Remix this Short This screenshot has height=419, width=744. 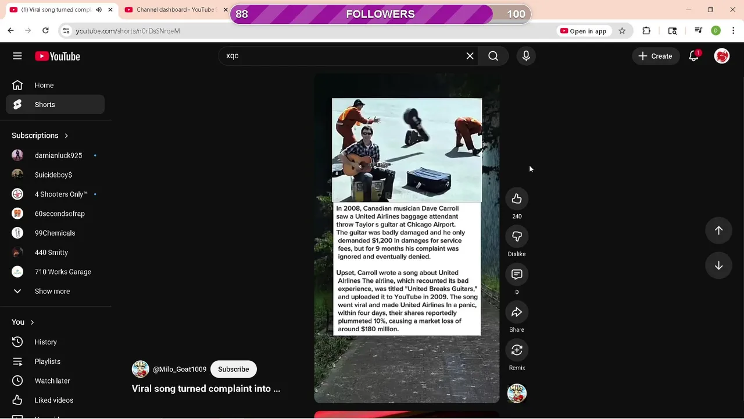coord(517,350)
